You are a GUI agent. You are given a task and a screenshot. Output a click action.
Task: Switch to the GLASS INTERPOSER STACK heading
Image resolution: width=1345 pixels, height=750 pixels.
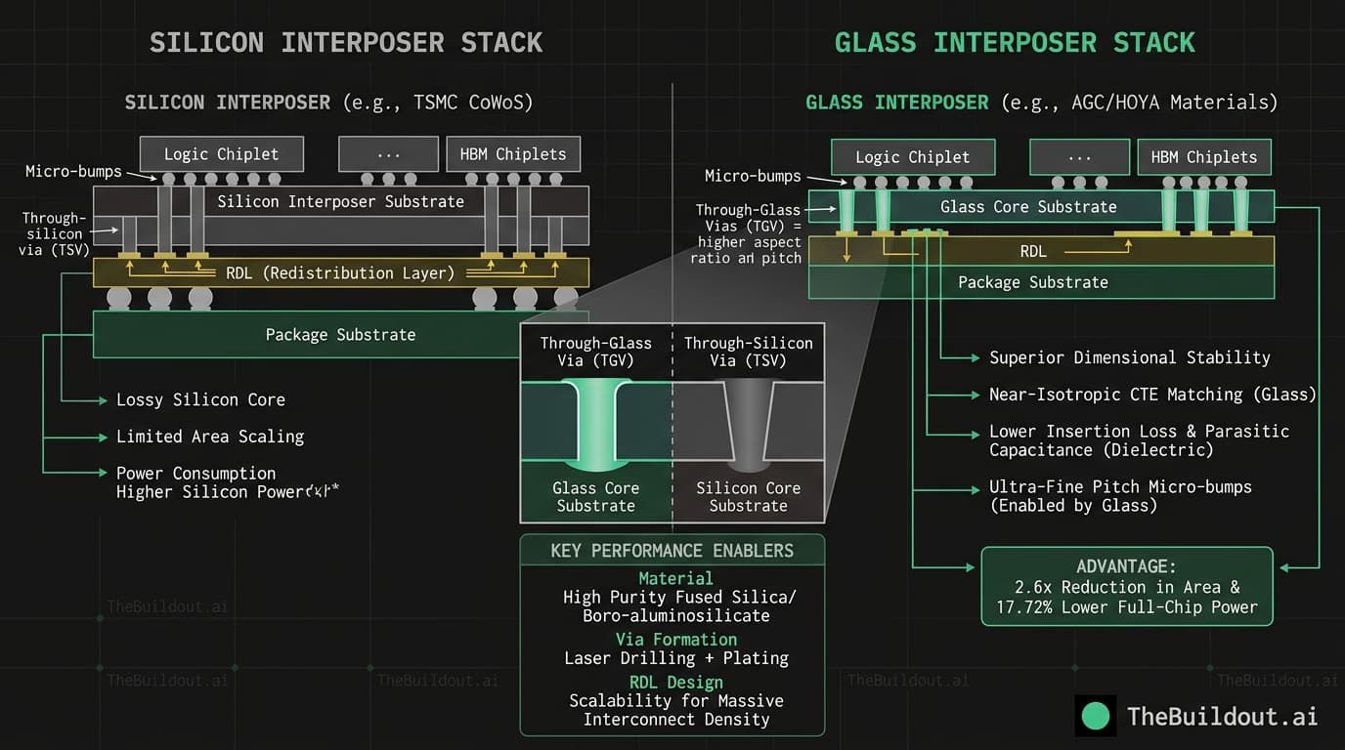pyautogui.click(x=1015, y=42)
